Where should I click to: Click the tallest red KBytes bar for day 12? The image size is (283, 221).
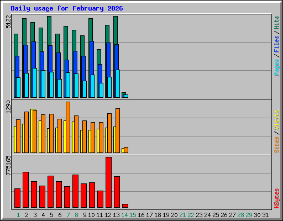point(108,182)
